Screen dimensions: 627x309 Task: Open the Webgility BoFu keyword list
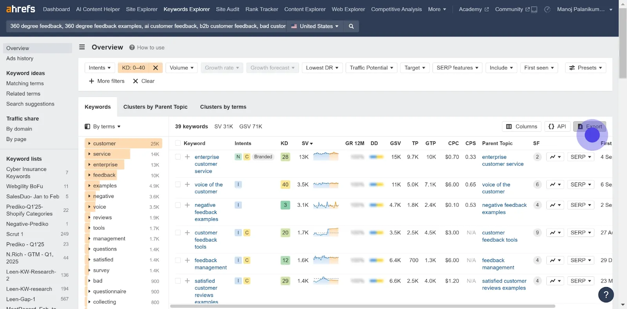25,186
